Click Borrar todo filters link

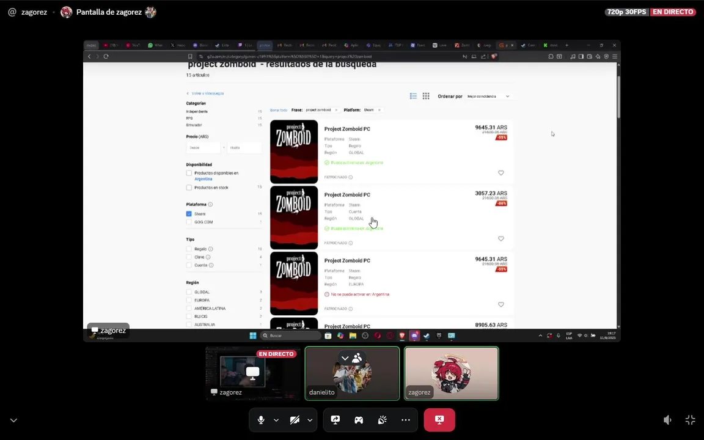coord(279,110)
